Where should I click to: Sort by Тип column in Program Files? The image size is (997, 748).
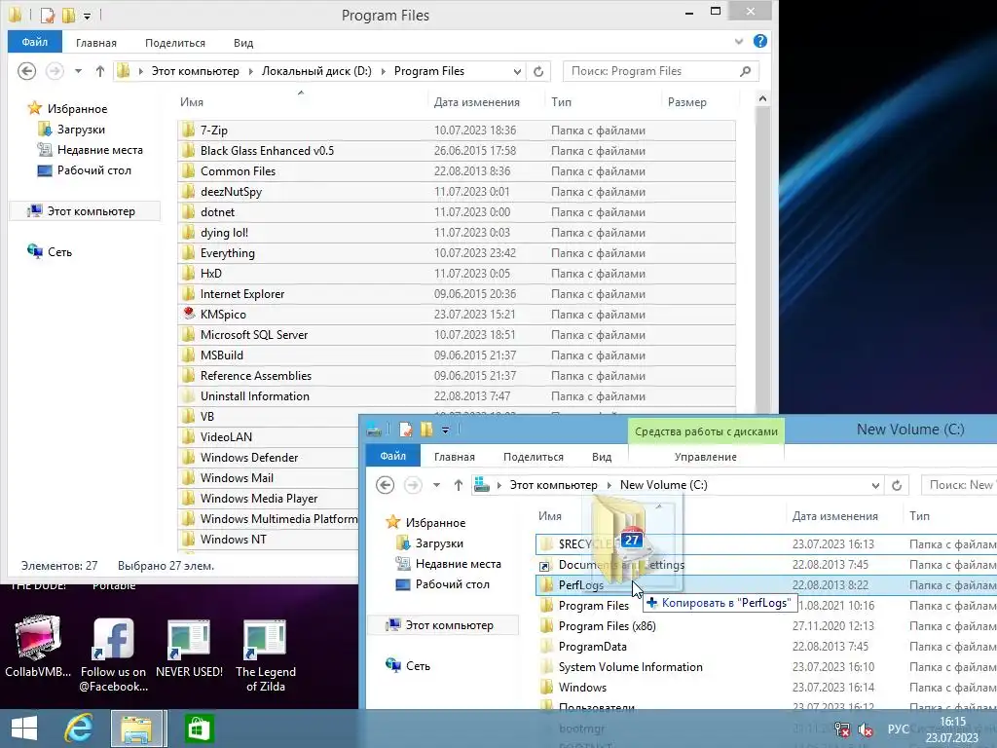[x=603, y=101]
